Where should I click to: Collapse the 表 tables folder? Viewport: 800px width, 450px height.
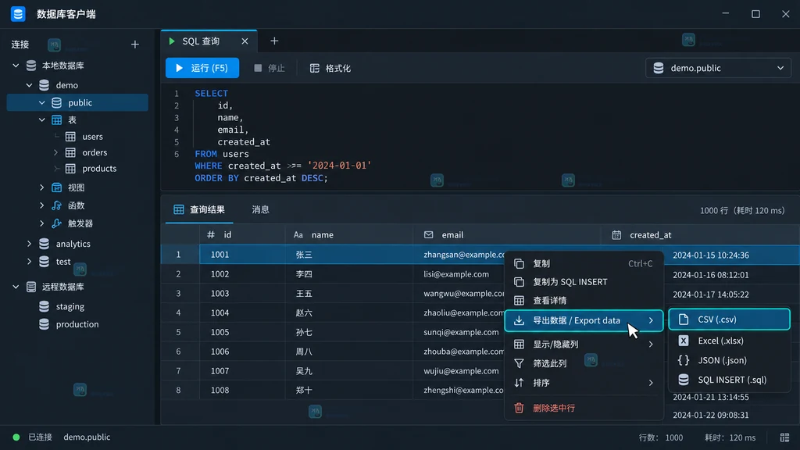42,120
